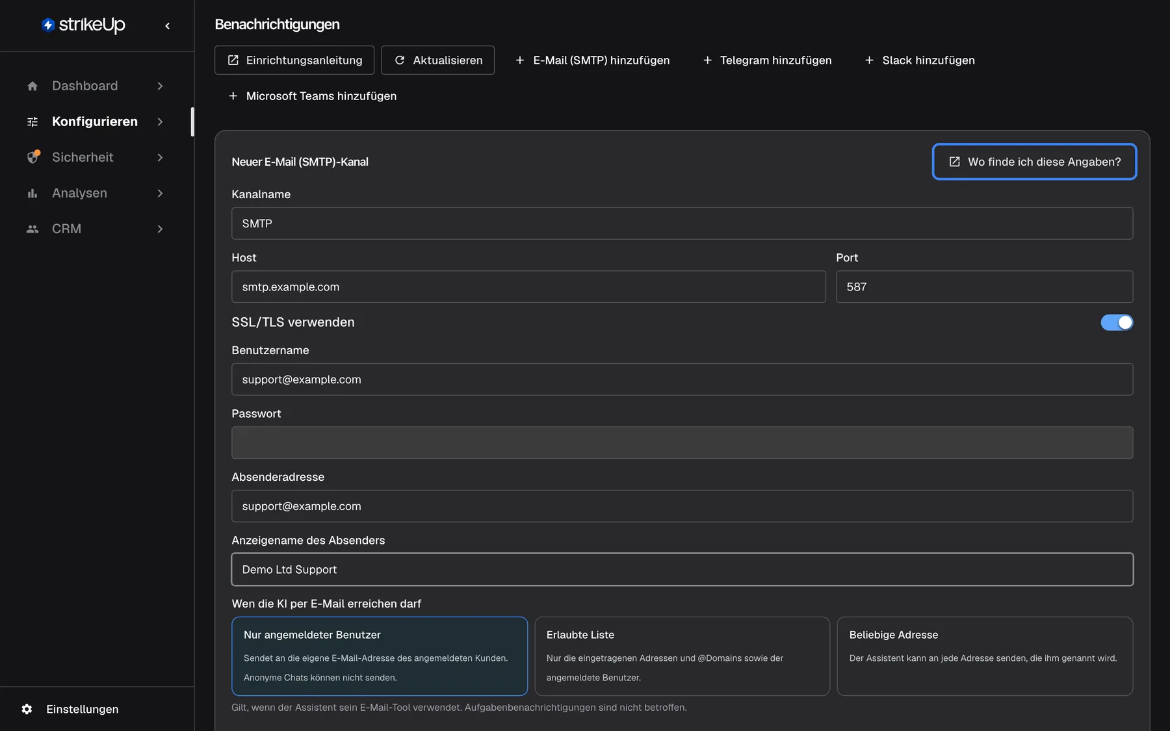
Task: Click the refresh icon in Aktualisieren
Action: [x=400, y=60]
